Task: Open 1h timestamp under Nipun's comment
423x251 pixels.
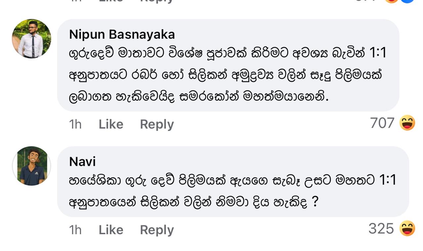Action: (x=75, y=124)
